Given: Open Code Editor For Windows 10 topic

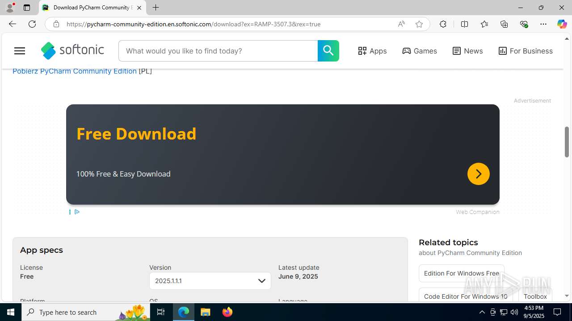Looking at the screenshot, I should (466, 296).
